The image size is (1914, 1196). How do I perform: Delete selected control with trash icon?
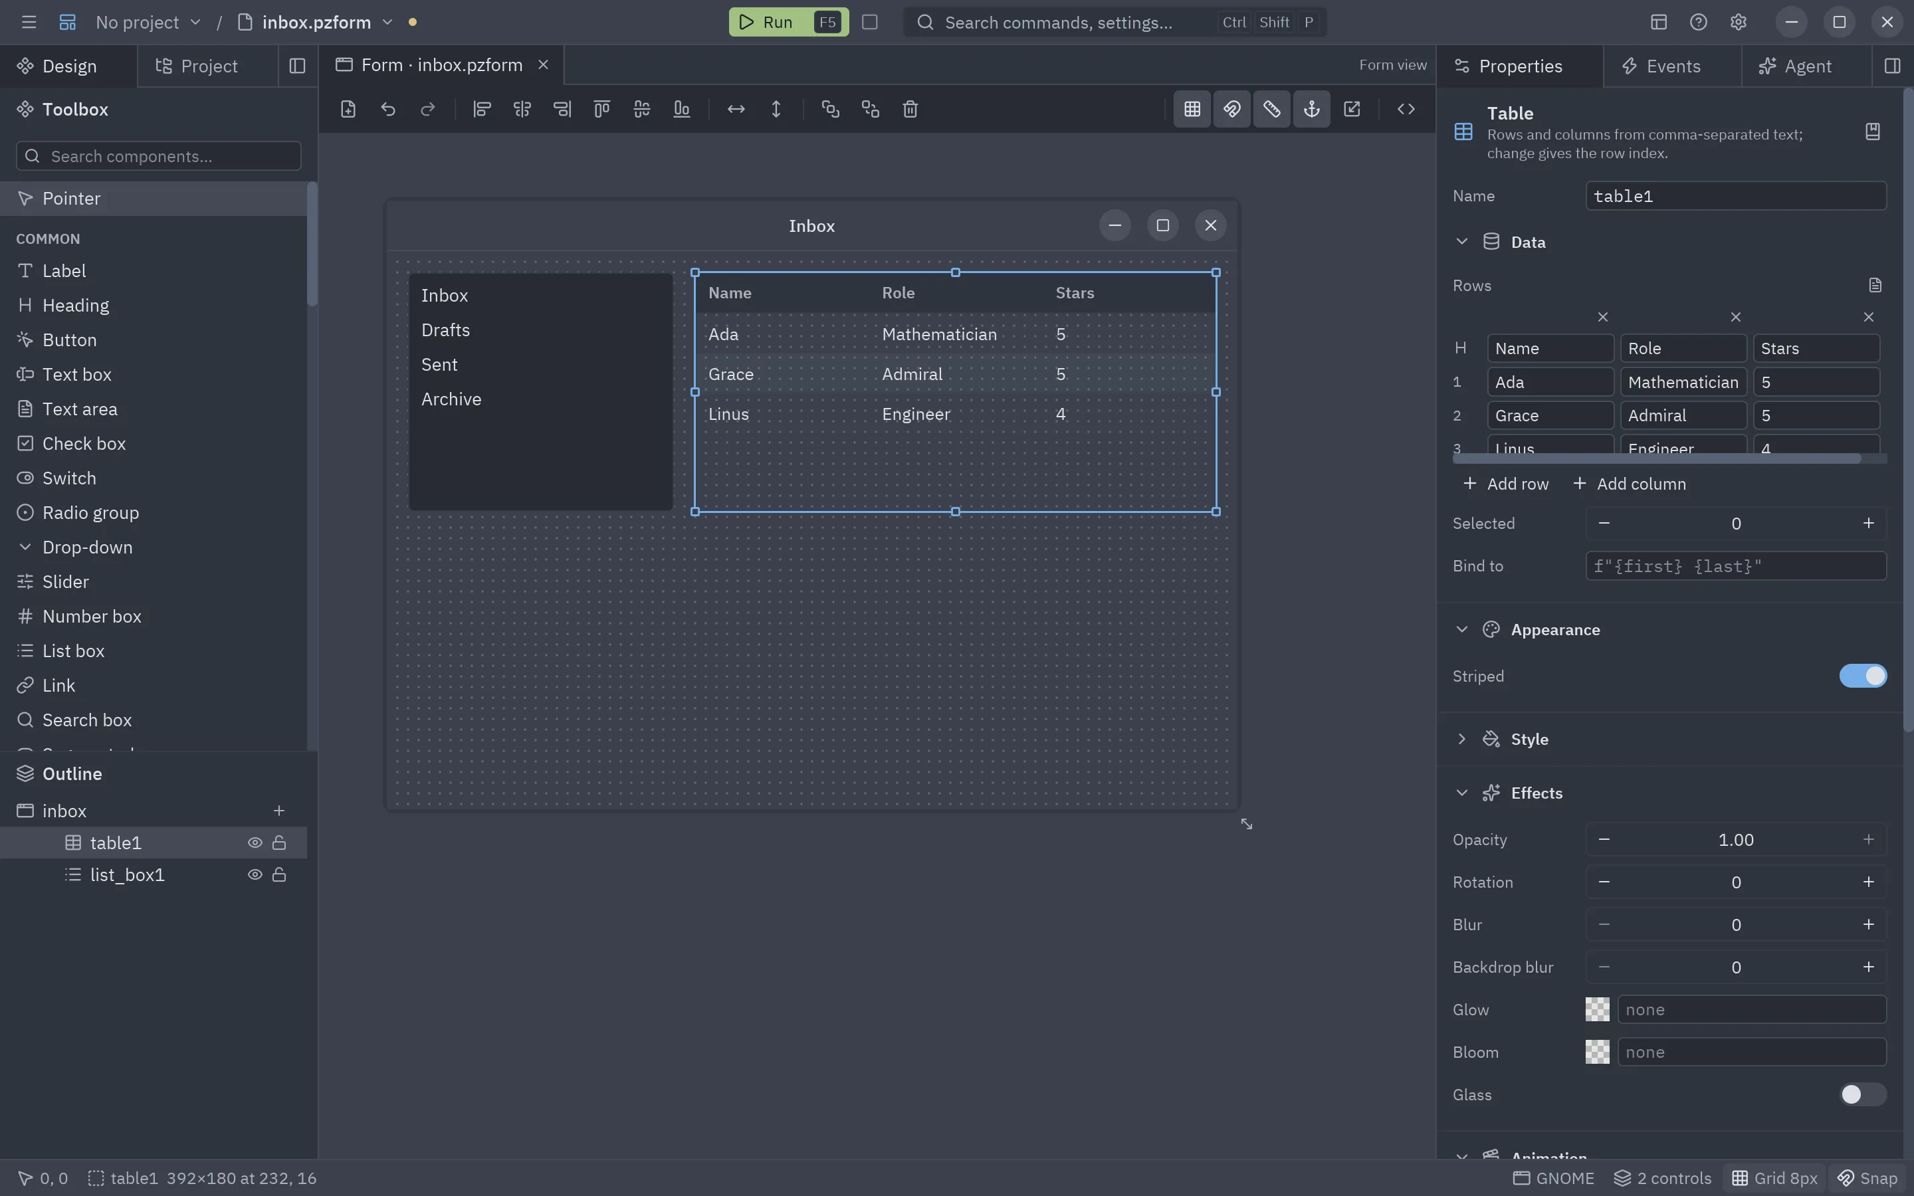pos(910,109)
